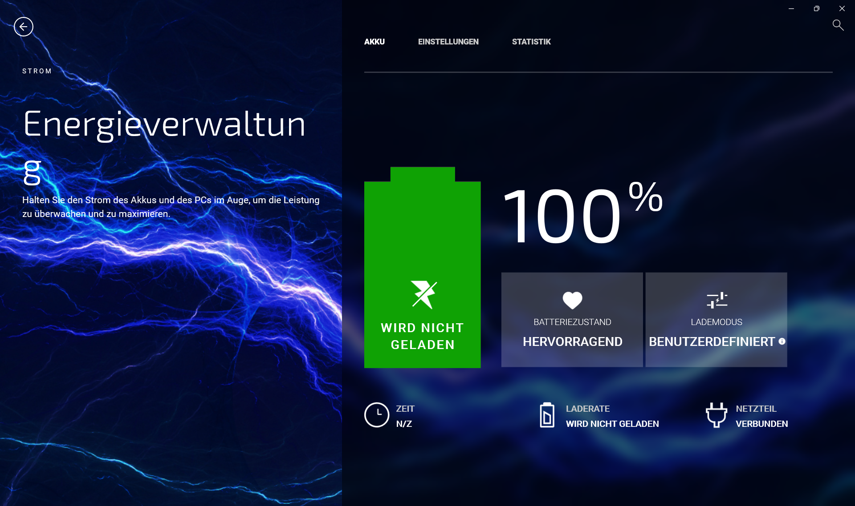Open the search magnifier icon
This screenshot has width=855, height=506.
pyautogui.click(x=838, y=25)
